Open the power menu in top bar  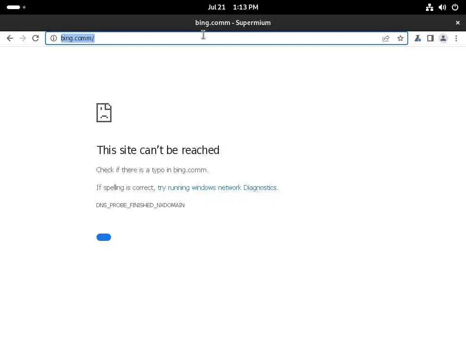[455, 7]
